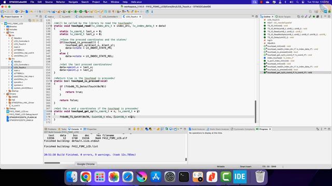Close the LCD_Touch.c editor tab
The height and width of the screenshot is (186, 332).
140,17
